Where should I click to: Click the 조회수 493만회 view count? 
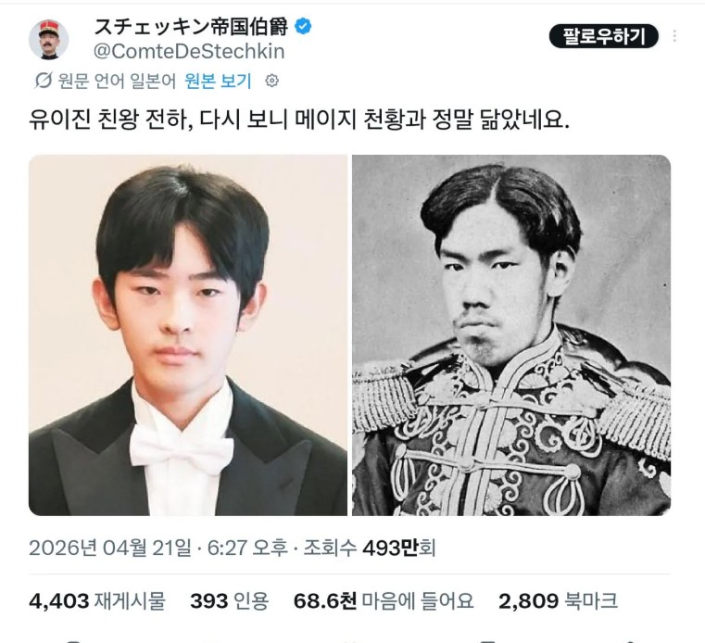[370, 548]
